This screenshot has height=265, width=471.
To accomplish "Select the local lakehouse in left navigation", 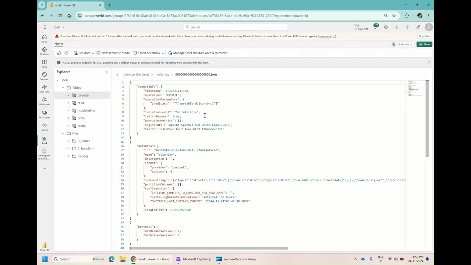I will click(44, 140).
